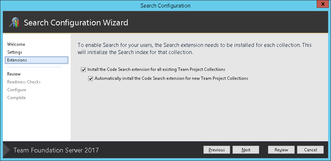Click the Search Configuration title bar
The width and height of the screenshot is (331, 161).
coord(165,5)
